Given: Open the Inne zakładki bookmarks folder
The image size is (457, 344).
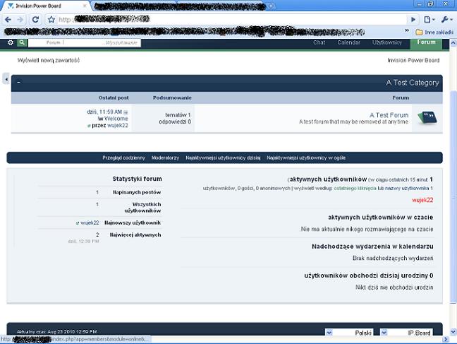Looking at the screenshot, I should (x=434, y=32).
